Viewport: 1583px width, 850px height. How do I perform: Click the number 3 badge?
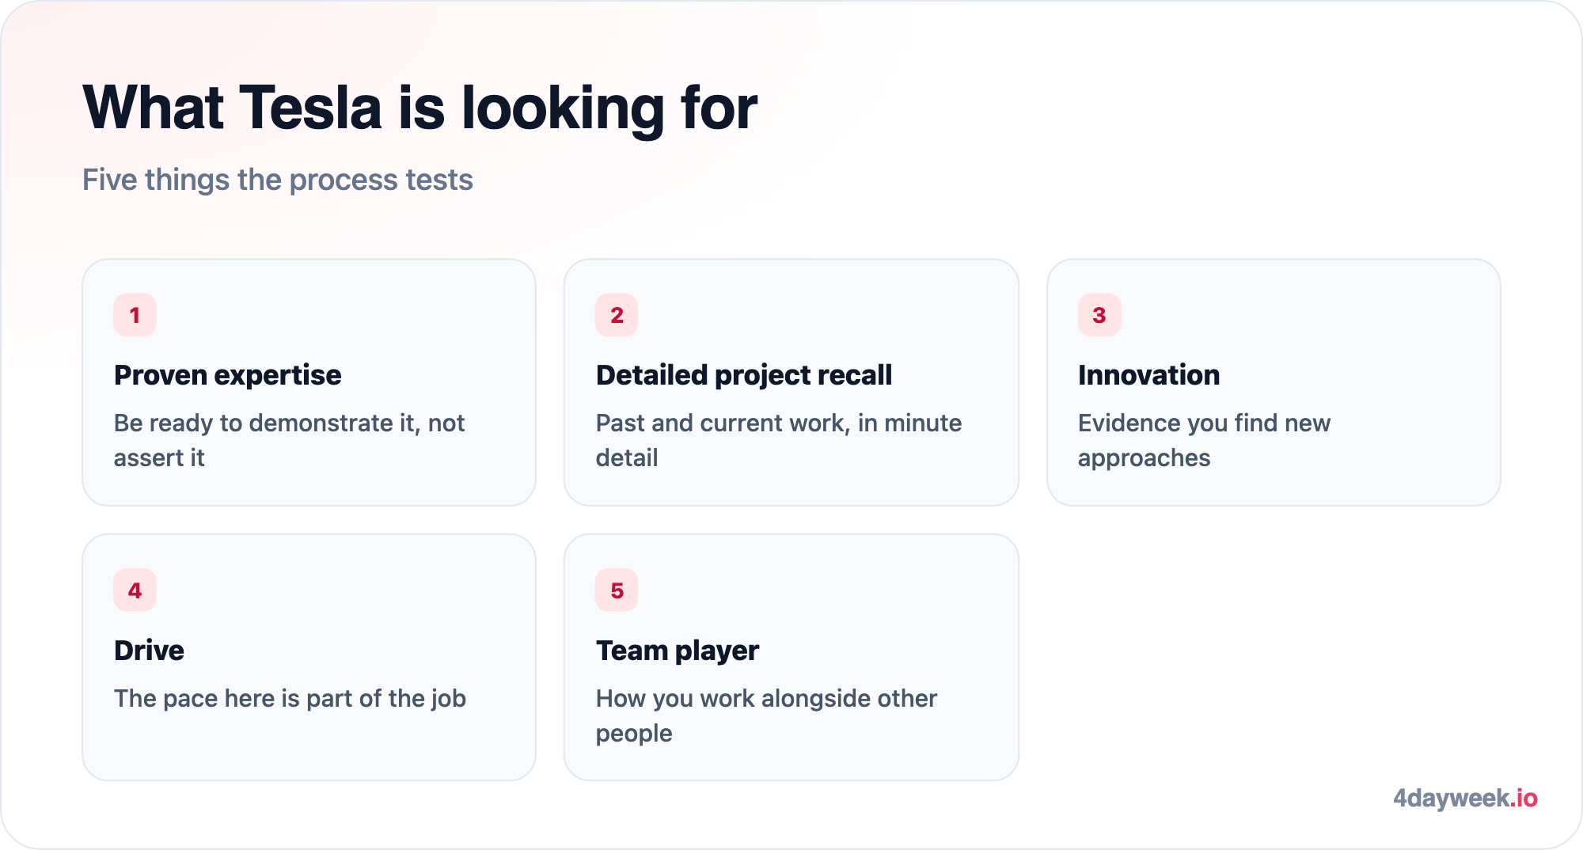1099,315
